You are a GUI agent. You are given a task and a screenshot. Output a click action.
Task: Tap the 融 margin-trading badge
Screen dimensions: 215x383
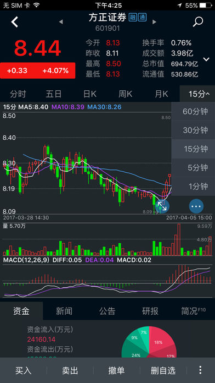tap(133, 18)
